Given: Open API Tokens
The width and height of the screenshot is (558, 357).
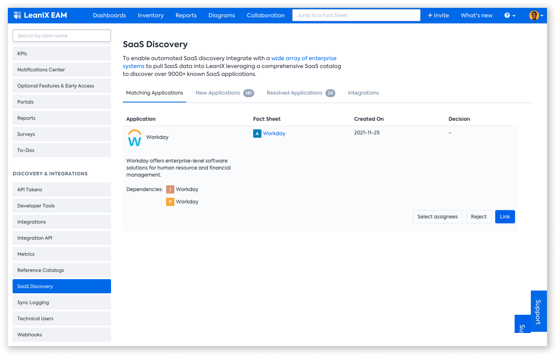Looking at the screenshot, I should (x=62, y=190).
